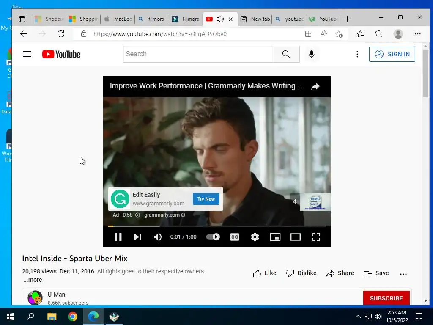This screenshot has height=325, width=433.
Task: Mute the player volume speaker icon
Action: point(158,237)
